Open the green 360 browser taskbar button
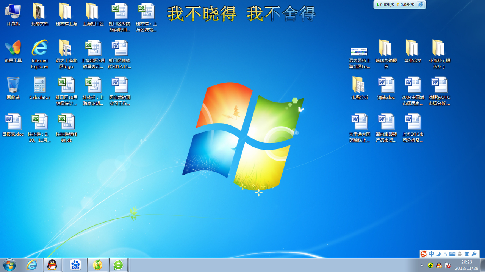The height and width of the screenshot is (272, 485). click(119, 265)
